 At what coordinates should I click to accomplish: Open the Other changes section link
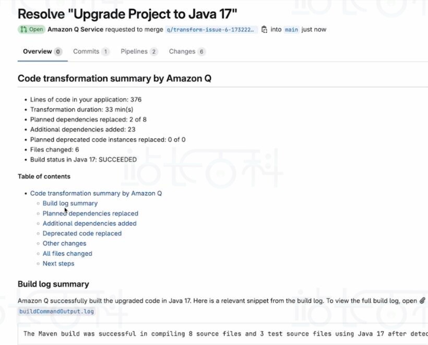64,243
